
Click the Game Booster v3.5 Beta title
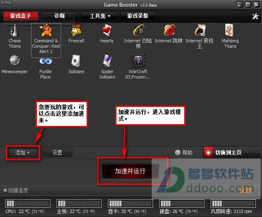pyautogui.click(x=130, y=5)
